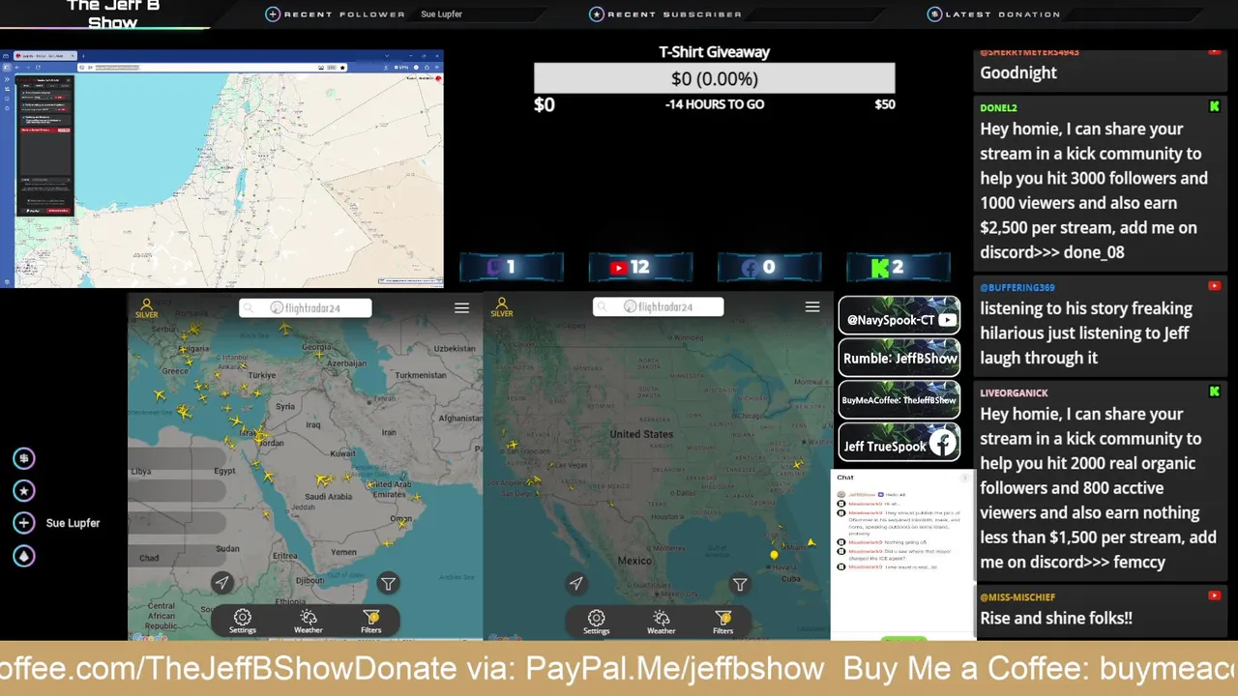Viewport: 1238px width, 696px height.
Task: Click YouTube logo on the @NavySpook-CT badge
Action: [x=947, y=320]
